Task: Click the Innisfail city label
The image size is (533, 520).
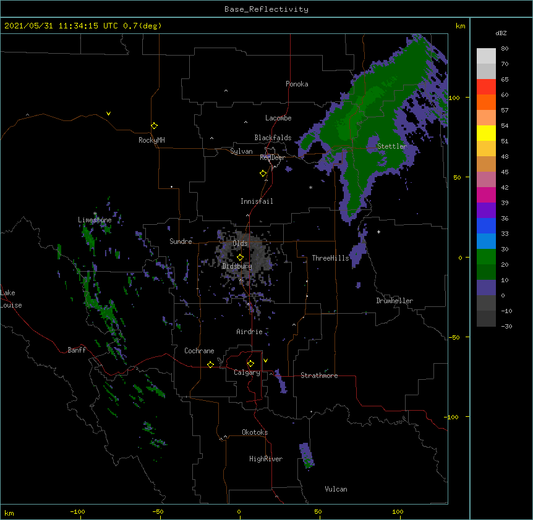Action: (x=257, y=201)
